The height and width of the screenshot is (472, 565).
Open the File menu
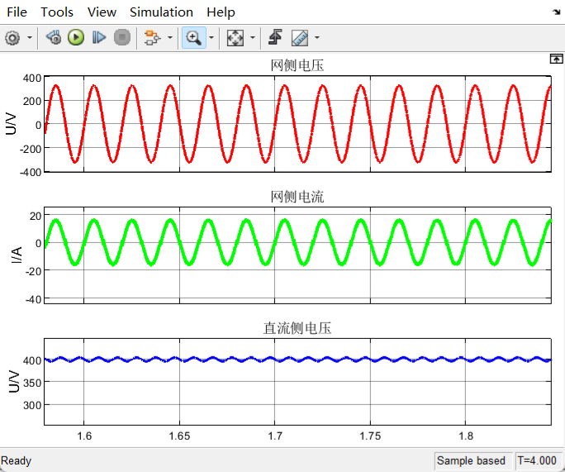pos(17,12)
